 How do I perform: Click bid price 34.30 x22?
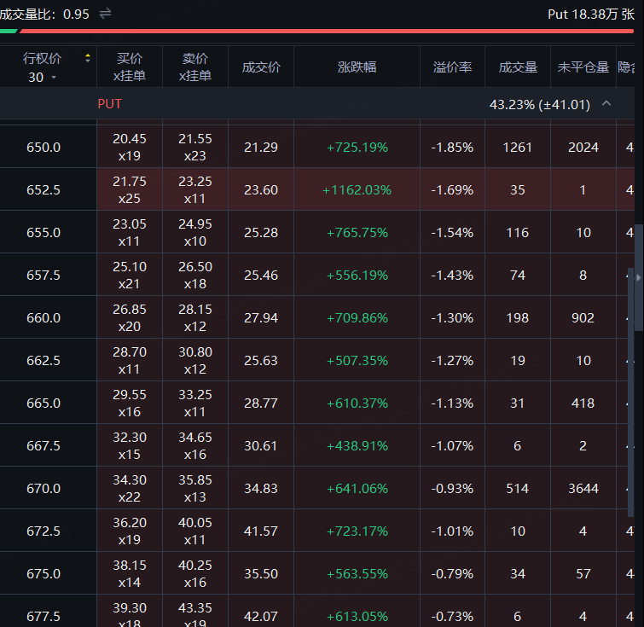pos(130,489)
